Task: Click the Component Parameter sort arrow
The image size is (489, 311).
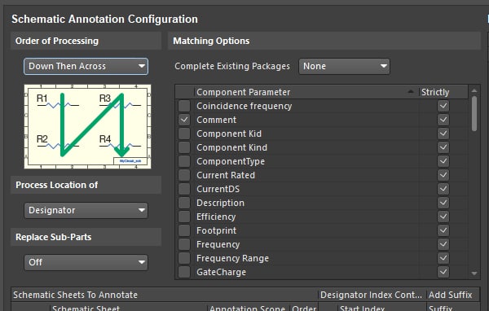Action: click(411, 92)
